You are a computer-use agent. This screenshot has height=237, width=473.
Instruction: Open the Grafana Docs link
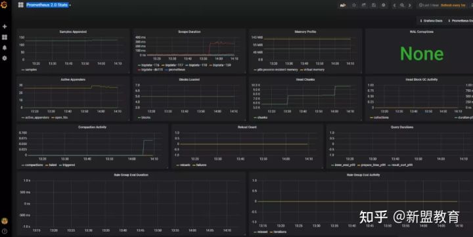pyautogui.click(x=431, y=21)
